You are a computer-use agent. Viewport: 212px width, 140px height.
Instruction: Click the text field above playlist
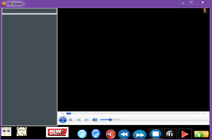pyautogui.click(x=29, y=11)
